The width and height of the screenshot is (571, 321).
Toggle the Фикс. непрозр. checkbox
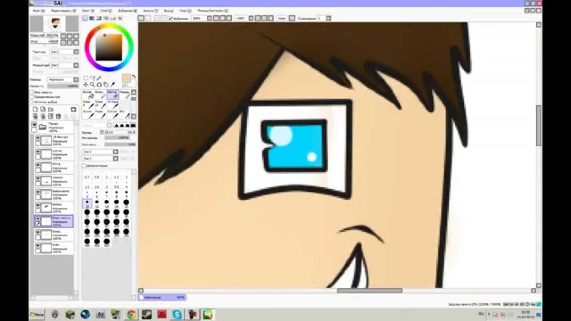click(32, 92)
